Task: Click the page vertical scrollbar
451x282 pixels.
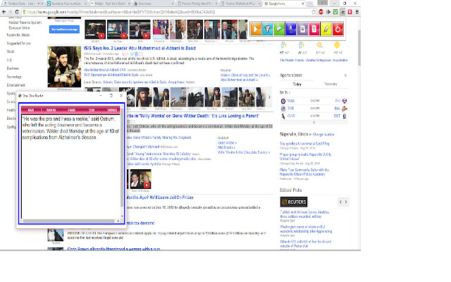Action: point(359,47)
